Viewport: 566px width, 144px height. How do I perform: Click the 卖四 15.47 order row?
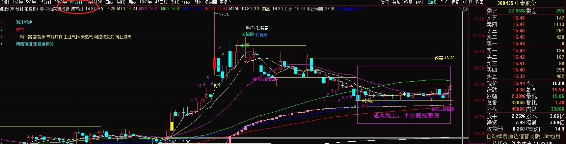(x=525, y=24)
